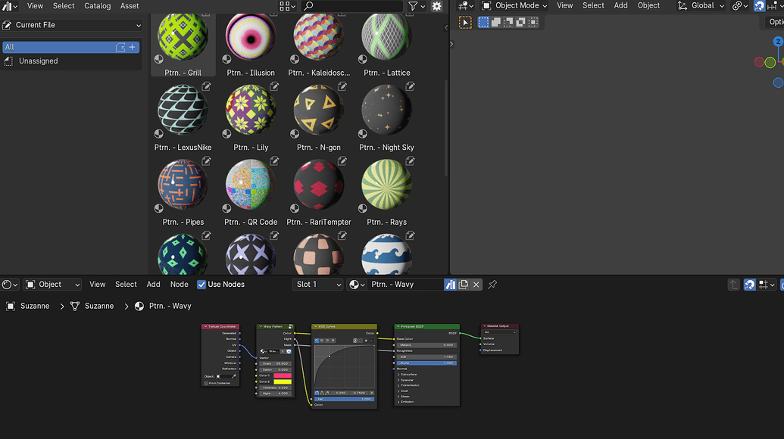This screenshot has height=439, width=784.
Task: Duplicate the Ptrn. - Wavy material
Action: point(464,285)
